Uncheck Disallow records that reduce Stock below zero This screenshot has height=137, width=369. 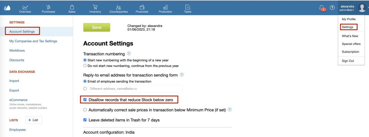(x=85, y=100)
